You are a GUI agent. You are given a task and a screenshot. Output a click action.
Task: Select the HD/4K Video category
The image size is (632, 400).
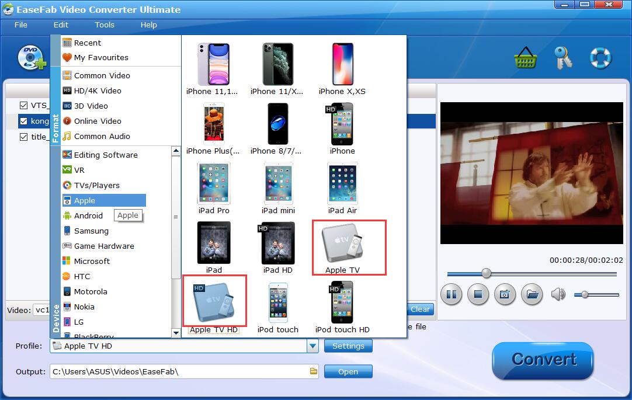(92, 91)
